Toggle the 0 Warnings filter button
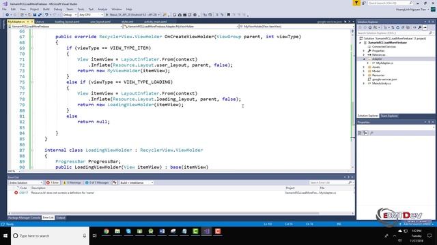This screenshot has width=437, height=245. tap(72, 182)
